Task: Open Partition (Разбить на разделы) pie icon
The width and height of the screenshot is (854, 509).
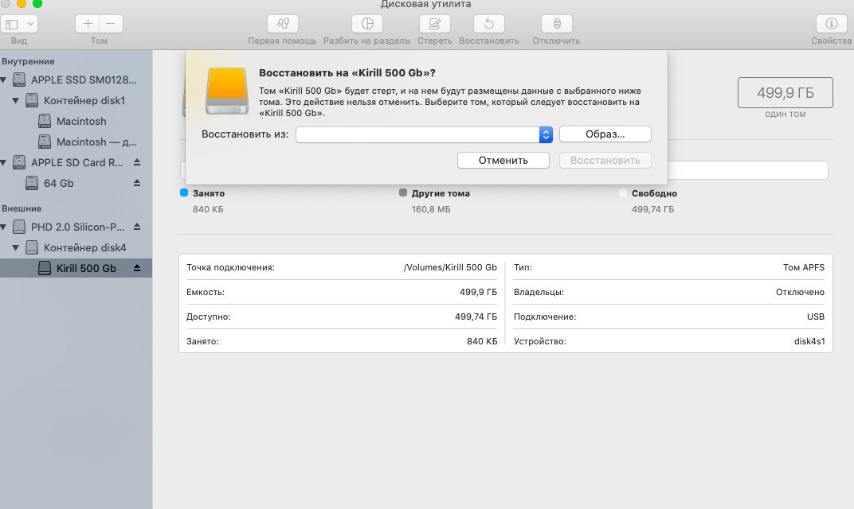Action: click(x=367, y=24)
